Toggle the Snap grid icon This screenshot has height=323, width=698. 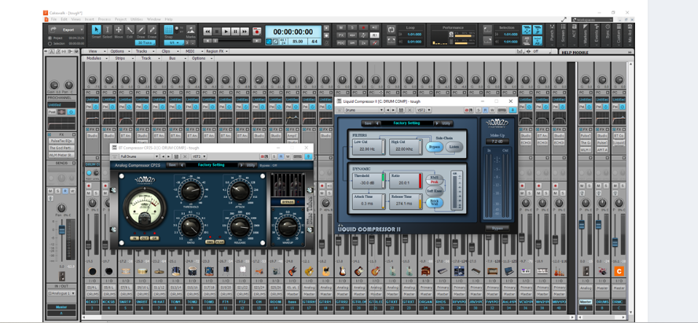pos(168,30)
